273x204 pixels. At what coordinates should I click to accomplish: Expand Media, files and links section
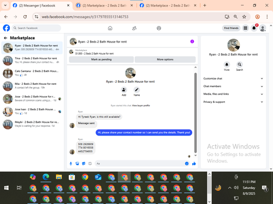point(233,94)
